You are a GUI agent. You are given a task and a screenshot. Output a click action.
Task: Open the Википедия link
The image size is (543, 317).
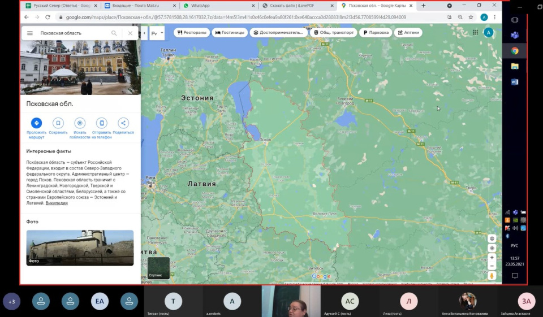click(x=57, y=203)
